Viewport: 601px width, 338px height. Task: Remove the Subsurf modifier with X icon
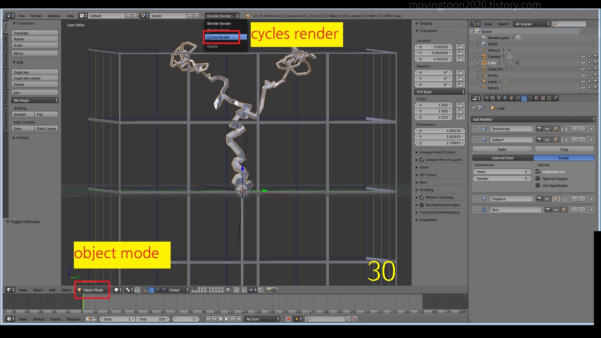[x=591, y=140]
